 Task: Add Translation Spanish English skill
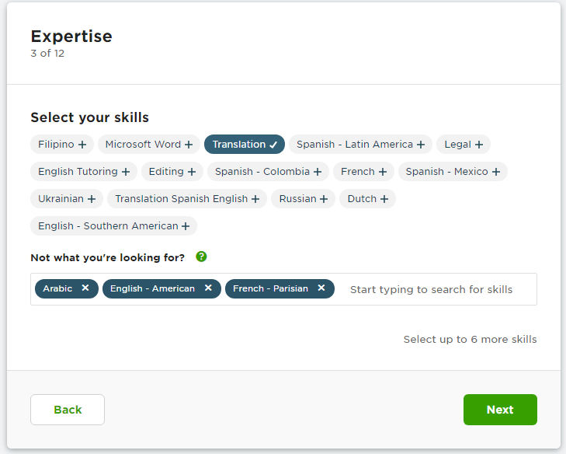pyautogui.click(x=187, y=199)
